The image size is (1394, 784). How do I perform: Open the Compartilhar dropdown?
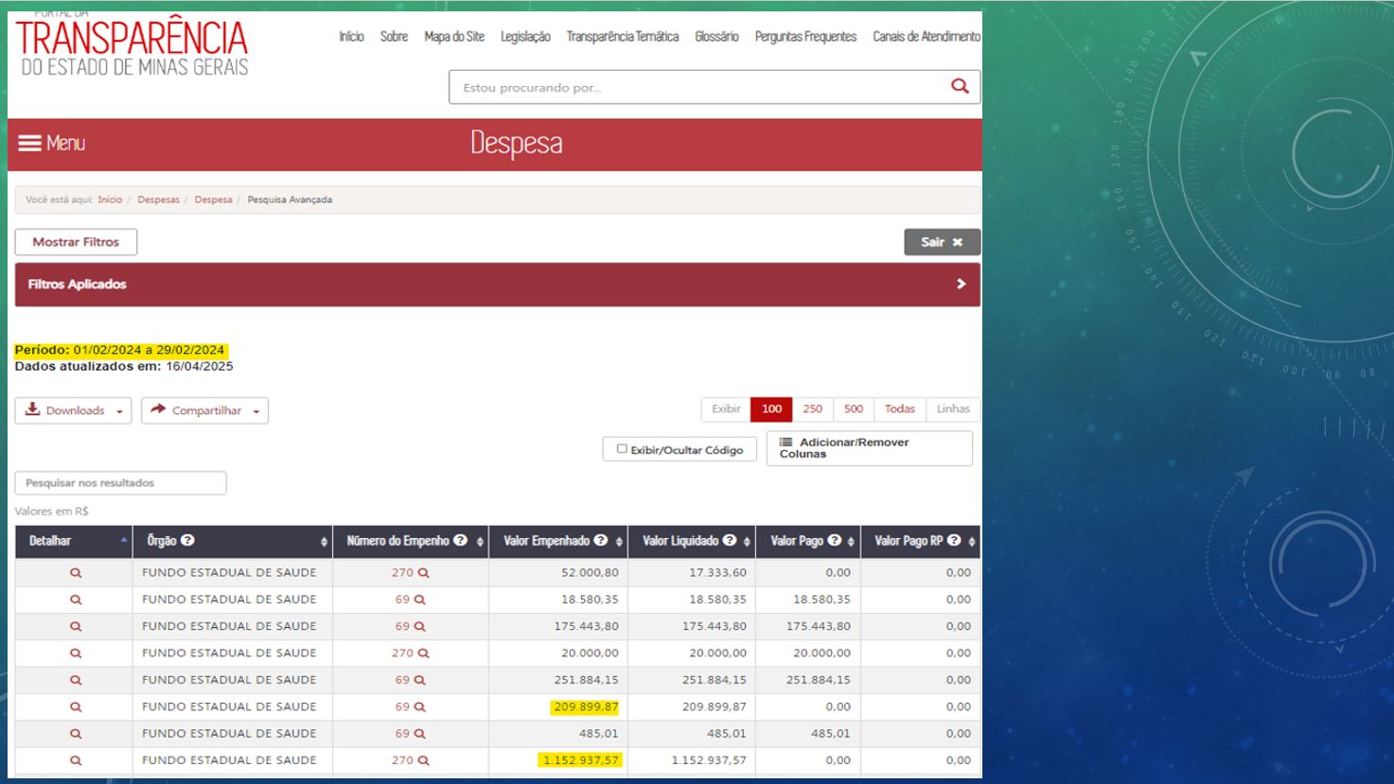[204, 410]
